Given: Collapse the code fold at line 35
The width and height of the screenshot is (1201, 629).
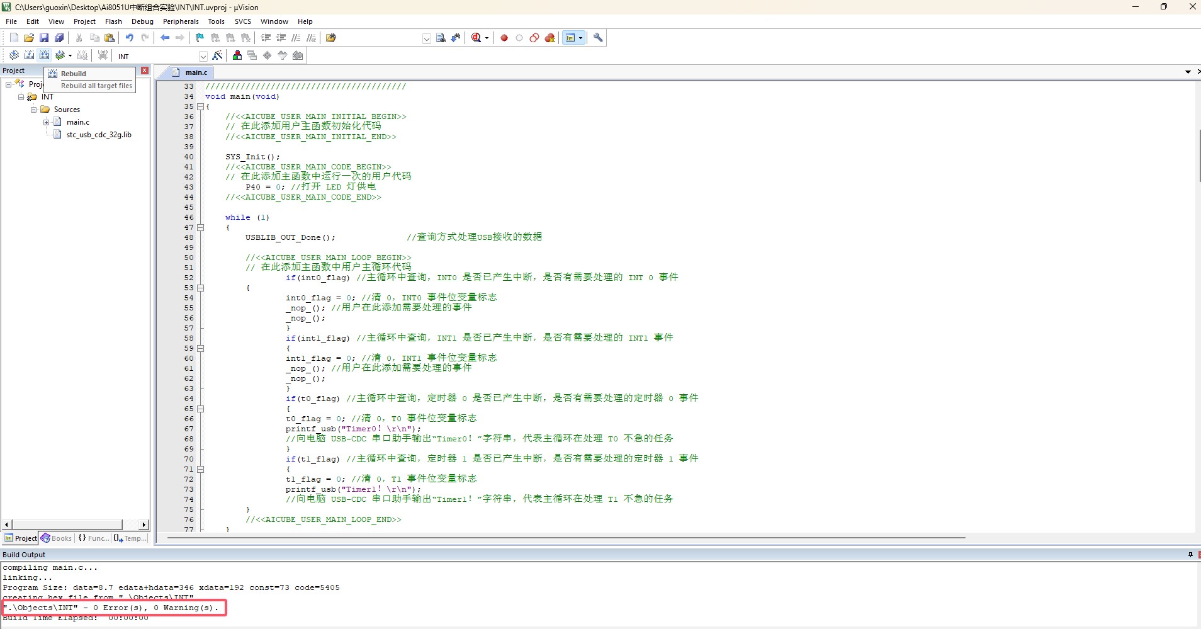Looking at the screenshot, I should (x=201, y=106).
